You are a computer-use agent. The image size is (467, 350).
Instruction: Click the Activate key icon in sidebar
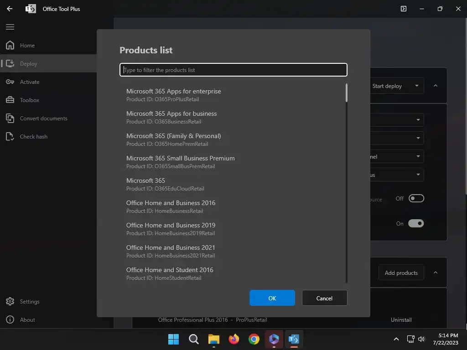coord(10,82)
